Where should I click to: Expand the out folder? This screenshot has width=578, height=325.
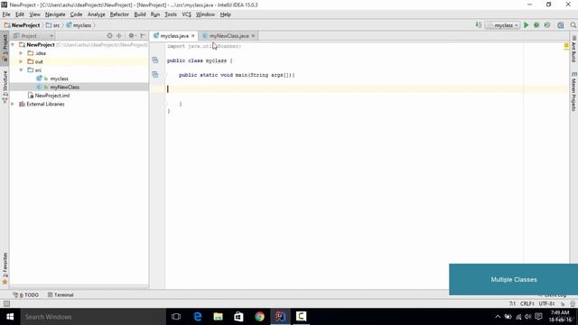pyautogui.click(x=21, y=61)
